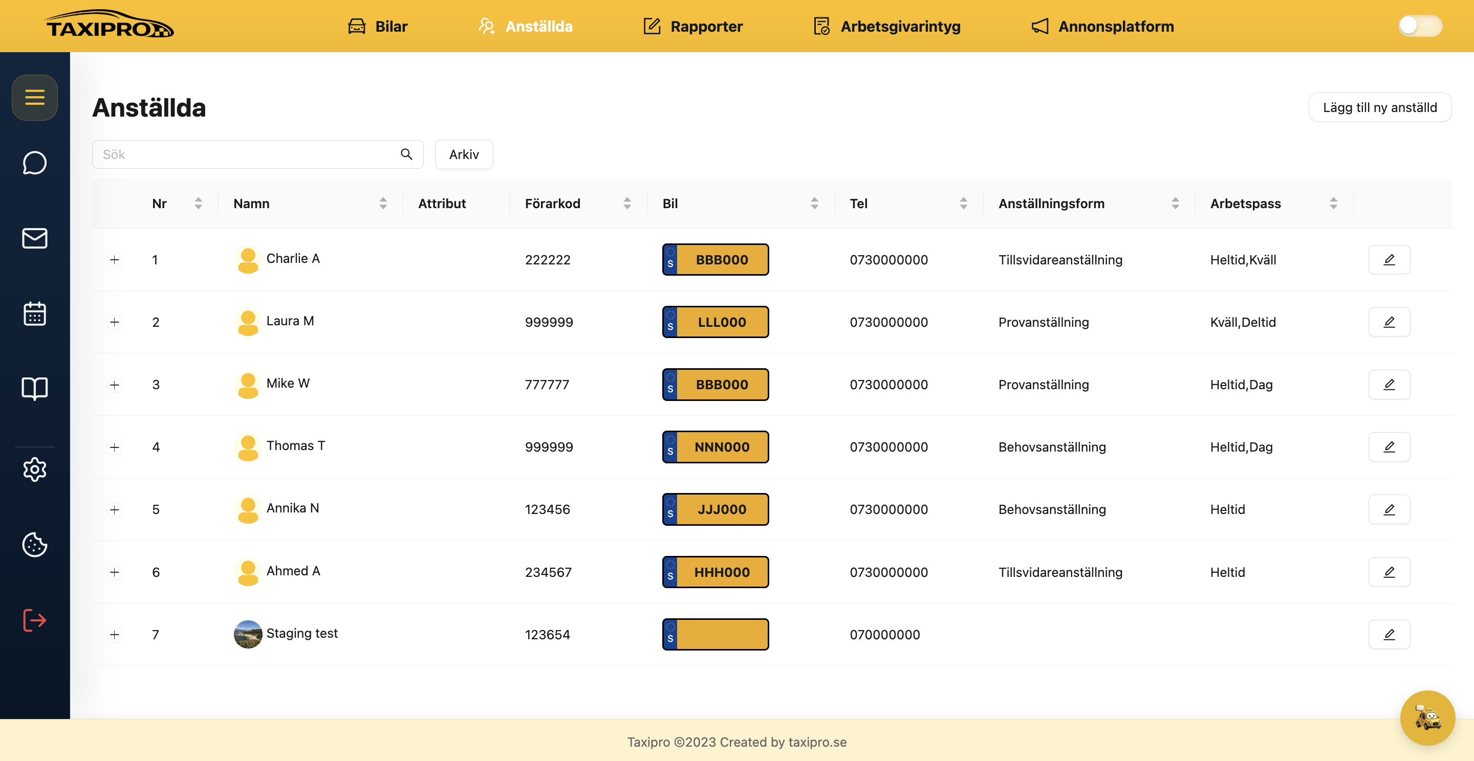Image resolution: width=1474 pixels, height=761 pixels.
Task: Sort table by Förarkod column
Action: coord(627,204)
